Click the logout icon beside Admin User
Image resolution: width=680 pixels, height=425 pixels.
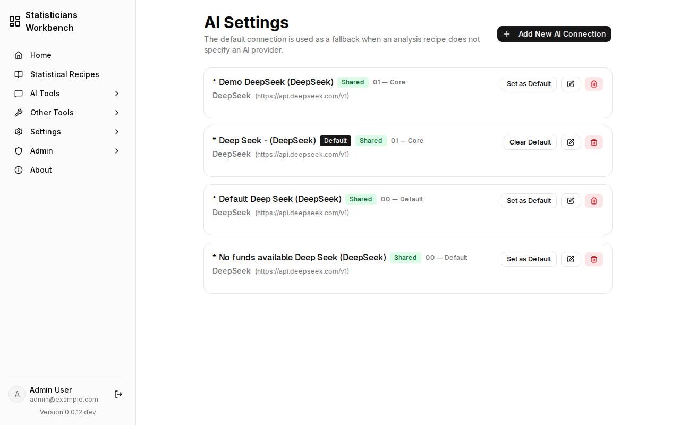(118, 394)
